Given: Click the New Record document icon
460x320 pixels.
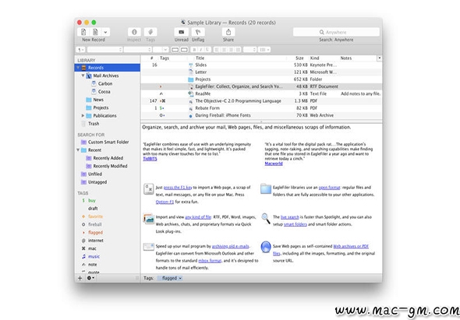Looking at the screenshot, I should pyautogui.click(x=83, y=32).
